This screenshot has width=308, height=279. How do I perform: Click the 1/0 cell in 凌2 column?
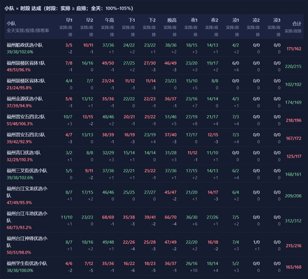[256, 242]
